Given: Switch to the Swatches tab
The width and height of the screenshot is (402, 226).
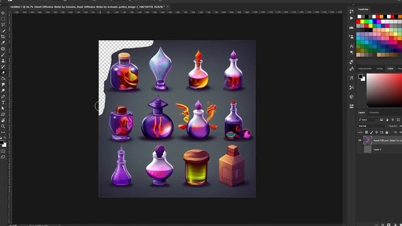Looking at the screenshot, I should (x=363, y=9).
